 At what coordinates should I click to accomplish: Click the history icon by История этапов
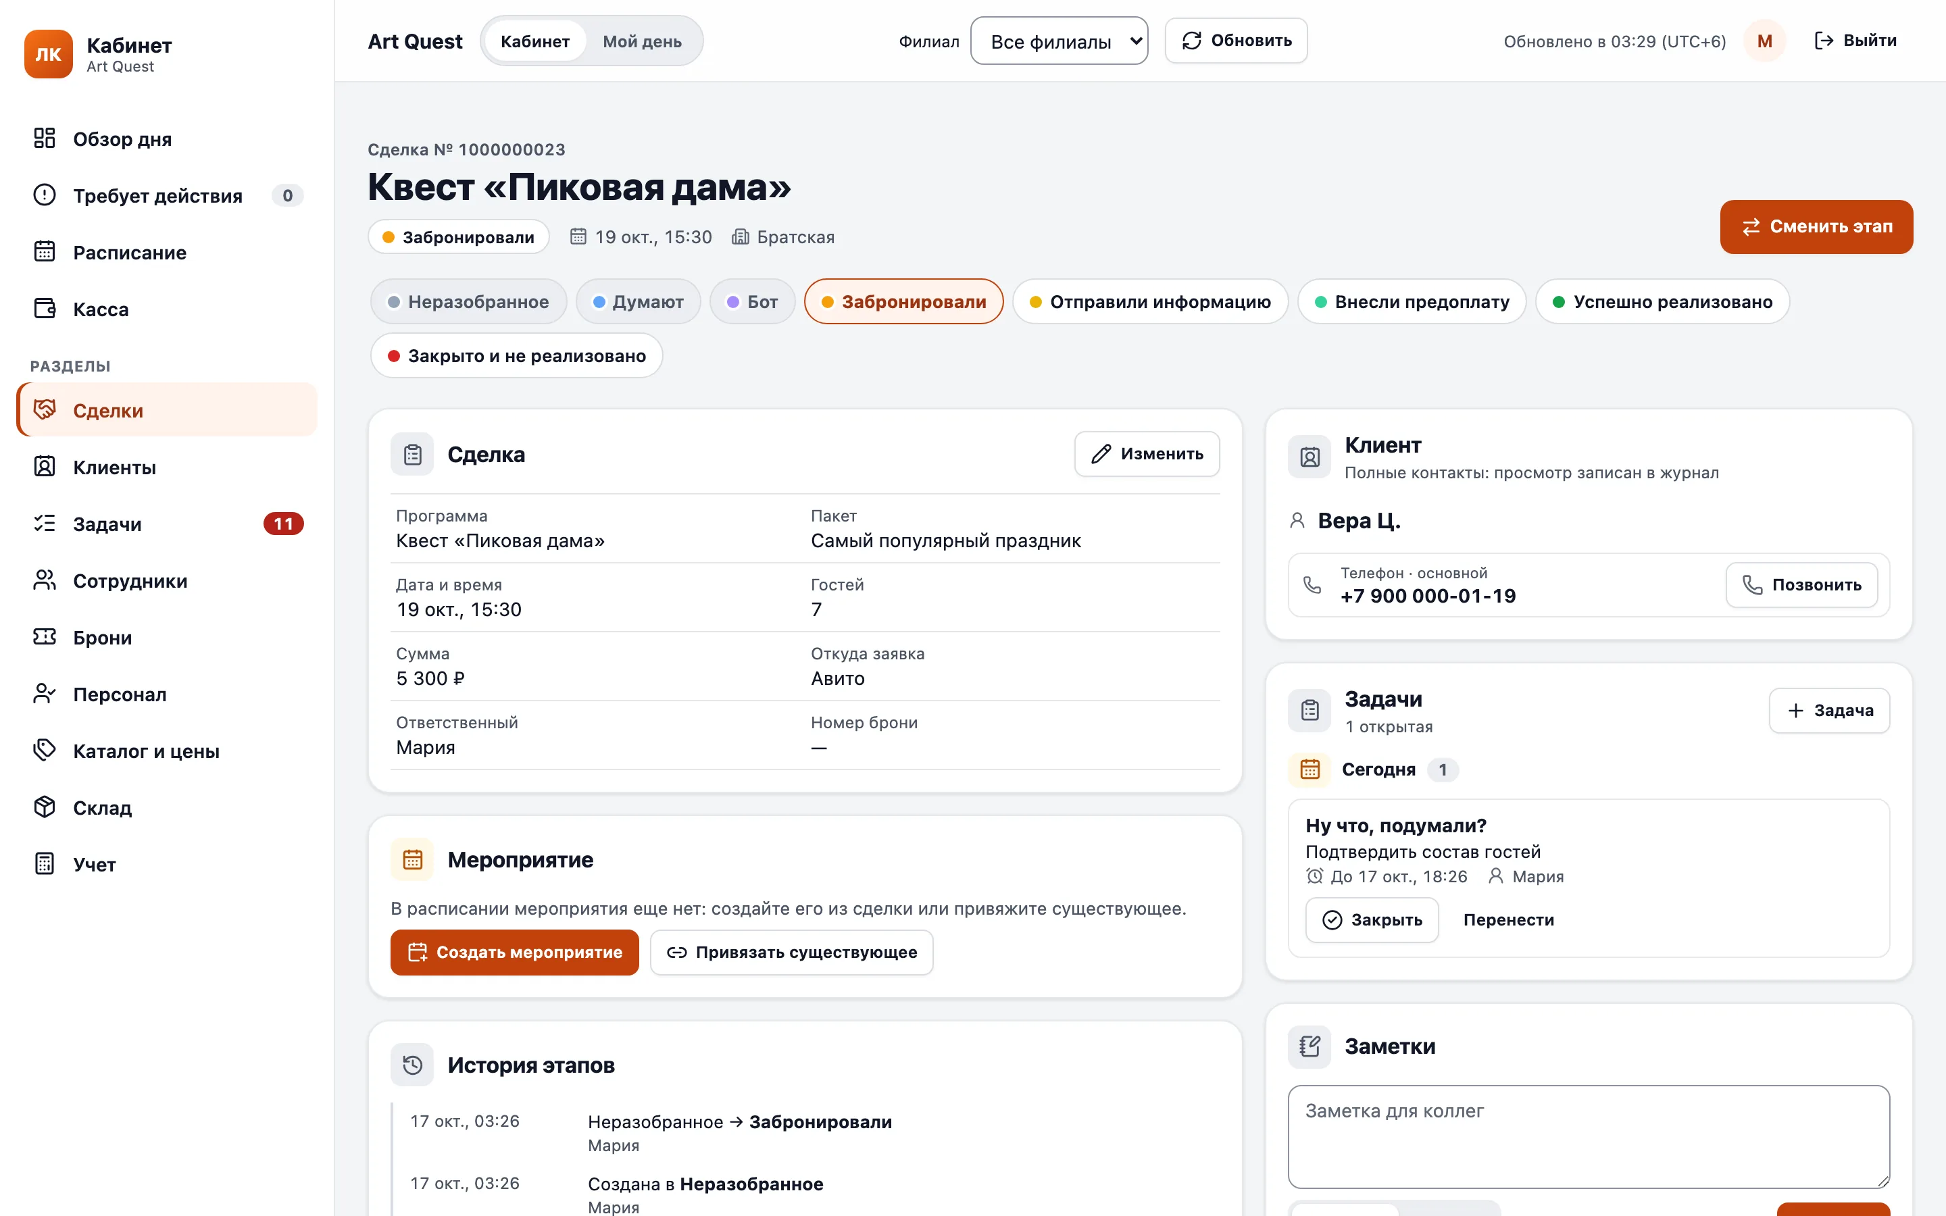point(413,1065)
